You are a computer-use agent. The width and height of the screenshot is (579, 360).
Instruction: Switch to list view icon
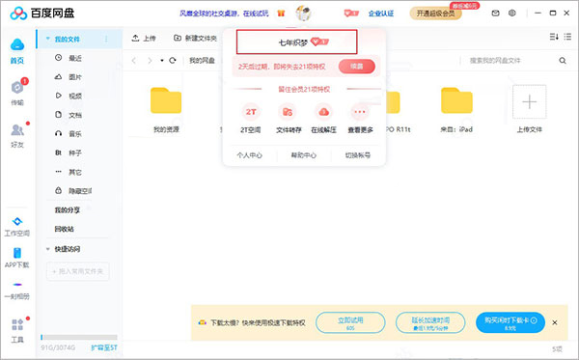click(x=567, y=37)
